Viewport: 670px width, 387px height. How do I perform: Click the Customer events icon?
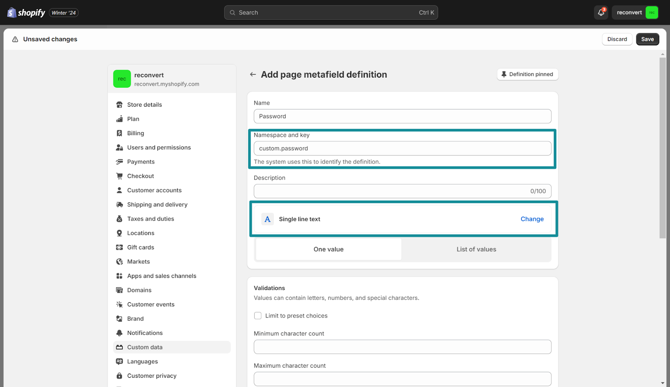tap(119, 304)
